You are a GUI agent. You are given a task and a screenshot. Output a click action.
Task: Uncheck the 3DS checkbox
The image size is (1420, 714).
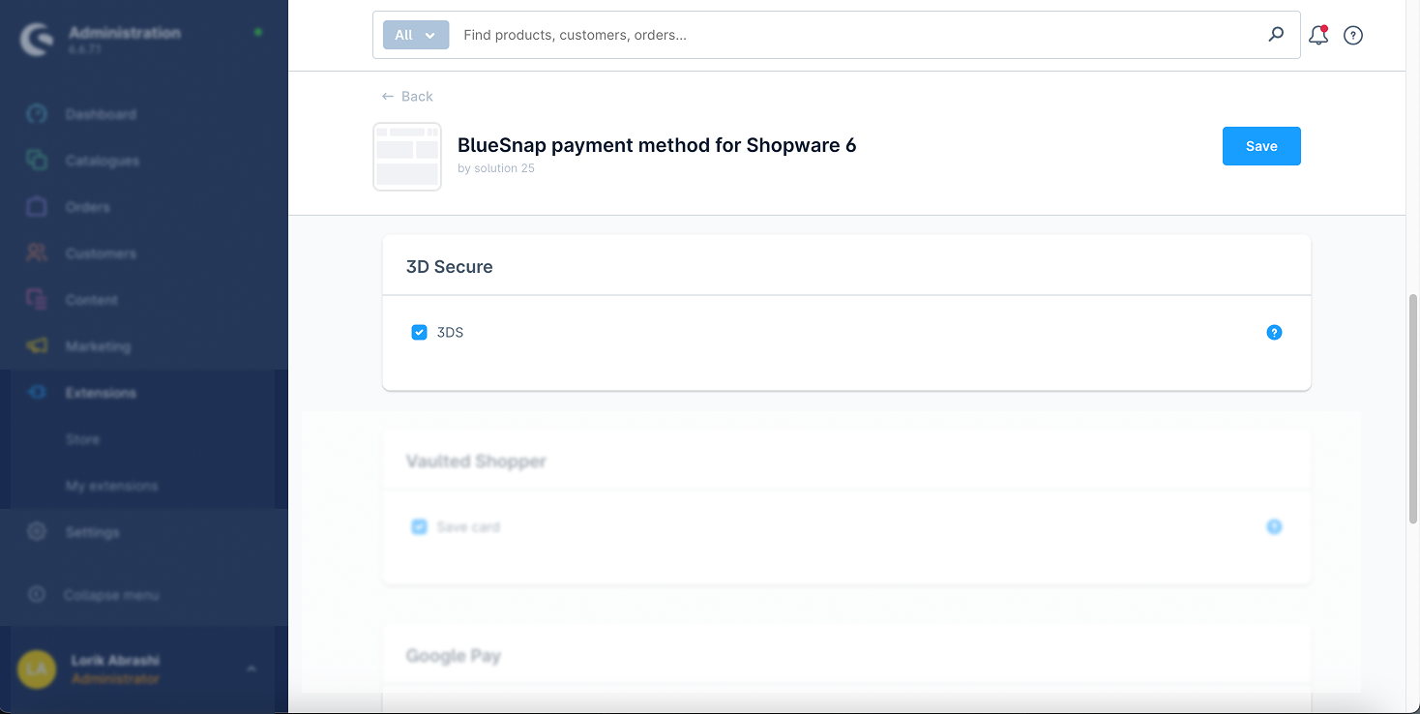[420, 333]
